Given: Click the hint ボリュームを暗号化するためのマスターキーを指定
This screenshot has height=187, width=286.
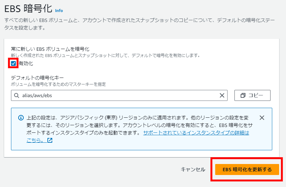Looking at the screenshot, I should point(58,84).
